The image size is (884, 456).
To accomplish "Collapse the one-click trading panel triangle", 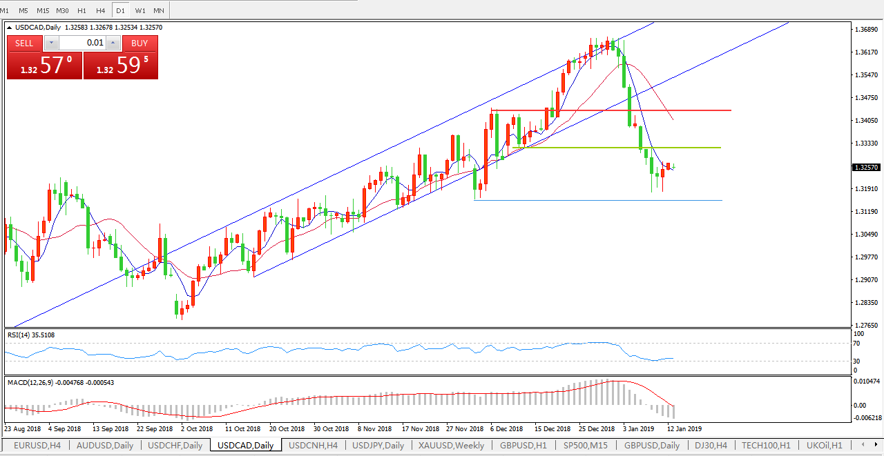I will 9,28.
